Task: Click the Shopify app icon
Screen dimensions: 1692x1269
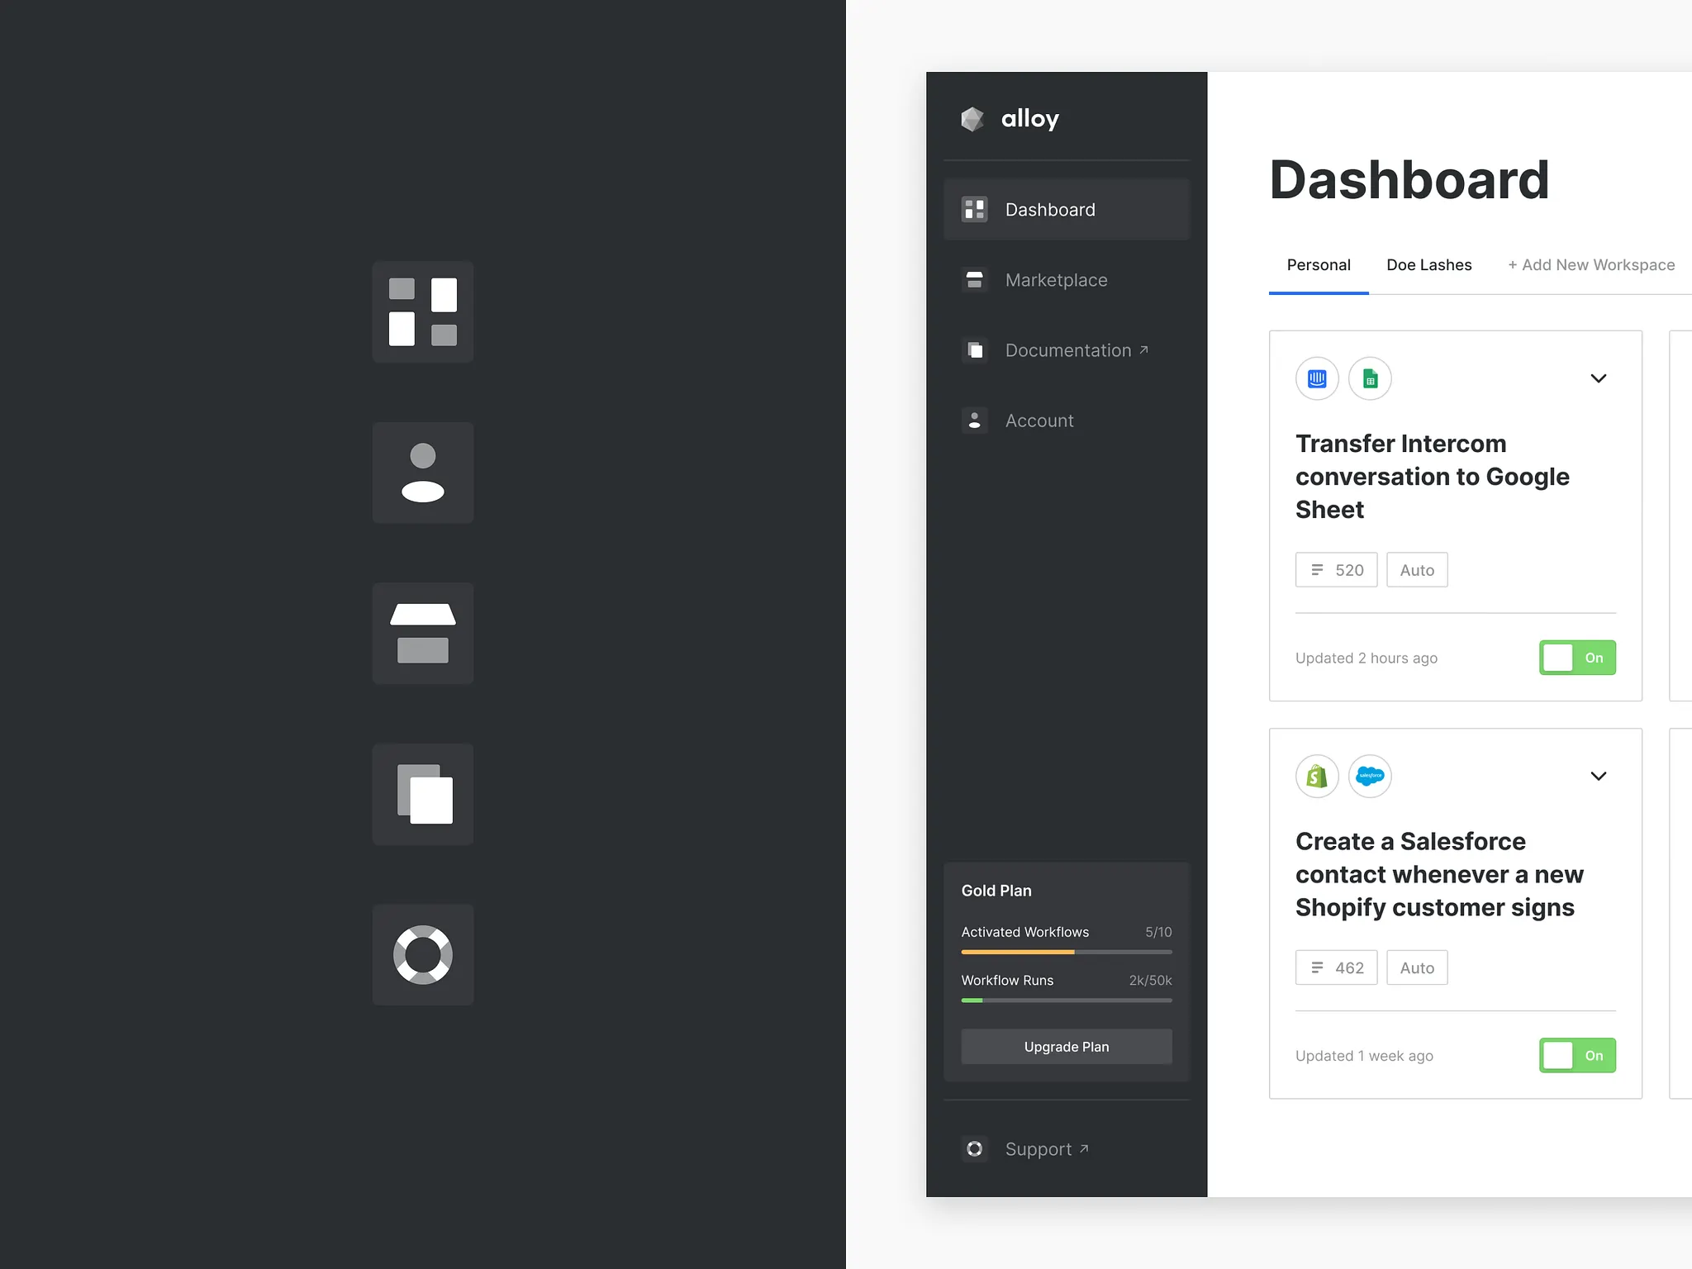Action: pyautogui.click(x=1317, y=776)
